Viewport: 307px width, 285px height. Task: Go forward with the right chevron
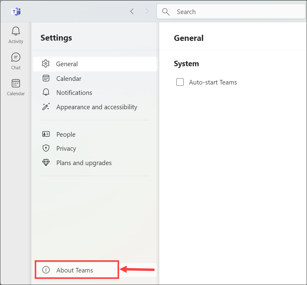[x=147, y=12]
